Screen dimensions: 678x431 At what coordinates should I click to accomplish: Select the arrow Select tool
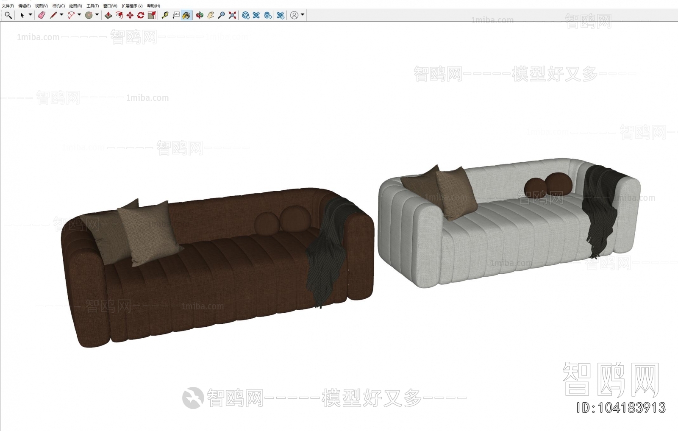[x=22, y=15]
